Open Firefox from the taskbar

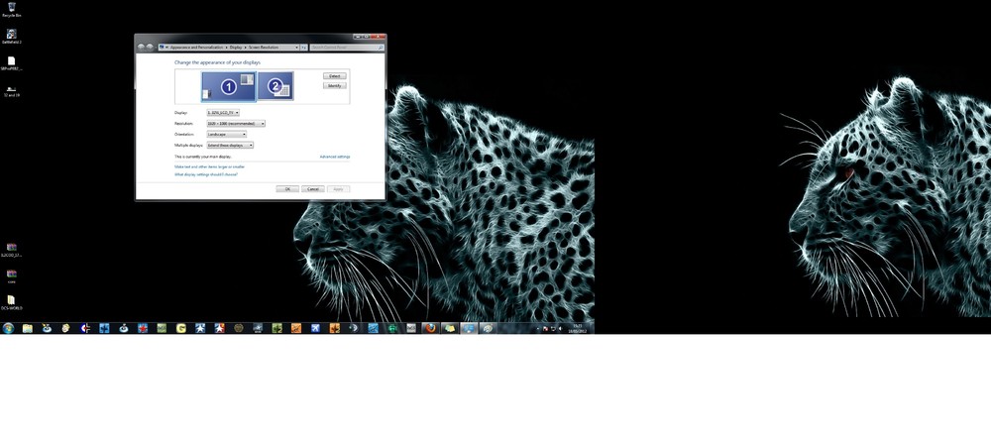point(430,328)
